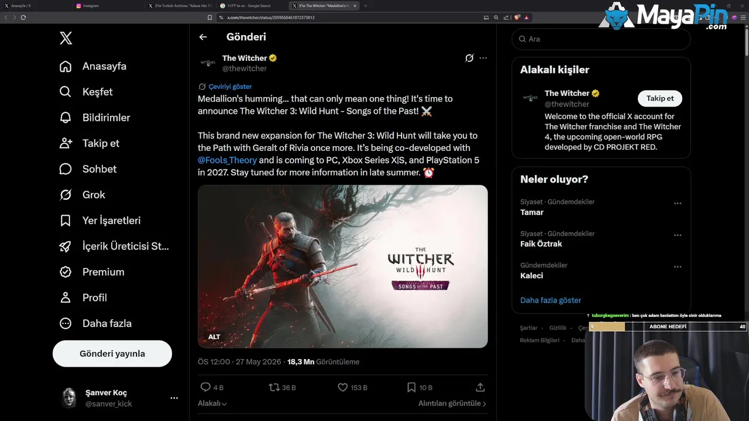Go back with the arrow beside Gönderi

click(x=203, y=37)
